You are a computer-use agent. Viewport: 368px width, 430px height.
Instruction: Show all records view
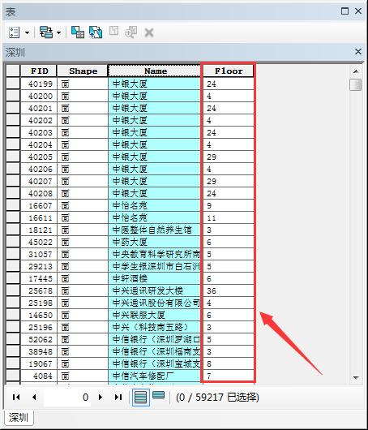[140, 397]
